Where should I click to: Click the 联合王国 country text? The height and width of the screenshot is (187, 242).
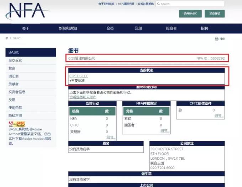(x=157, y=163)
